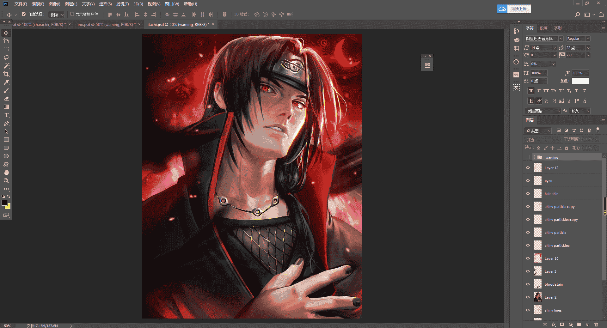Viewport: 607px width, 328px height.
Task: Hide the bloodstain layer
Action: point(528,284)
